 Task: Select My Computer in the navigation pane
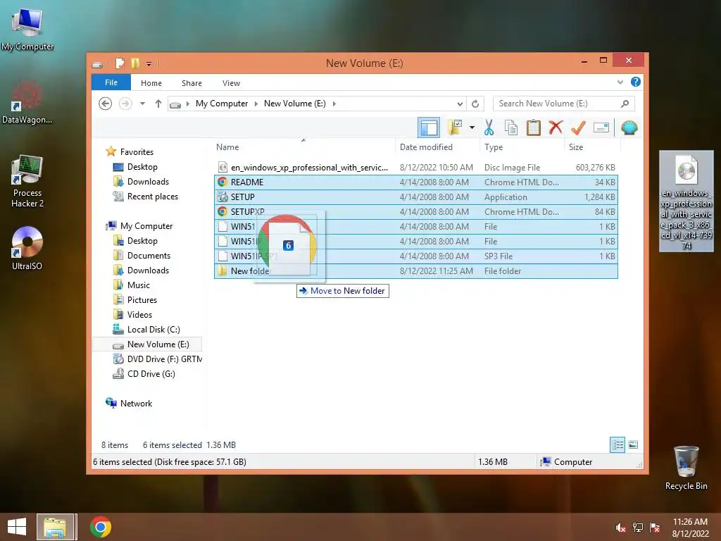click(x=146, y=226)
